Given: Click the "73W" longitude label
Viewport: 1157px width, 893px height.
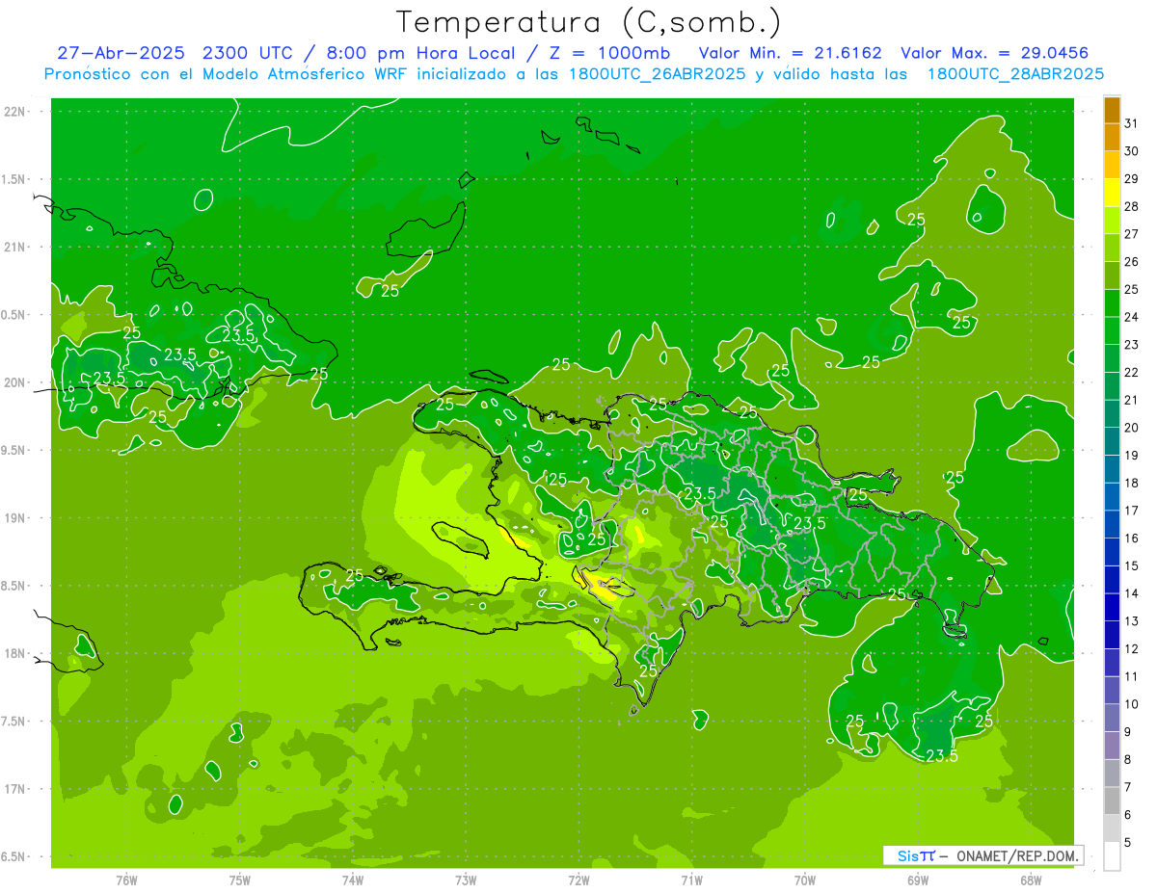Looking at the screenshot, I should coord(466,880).
